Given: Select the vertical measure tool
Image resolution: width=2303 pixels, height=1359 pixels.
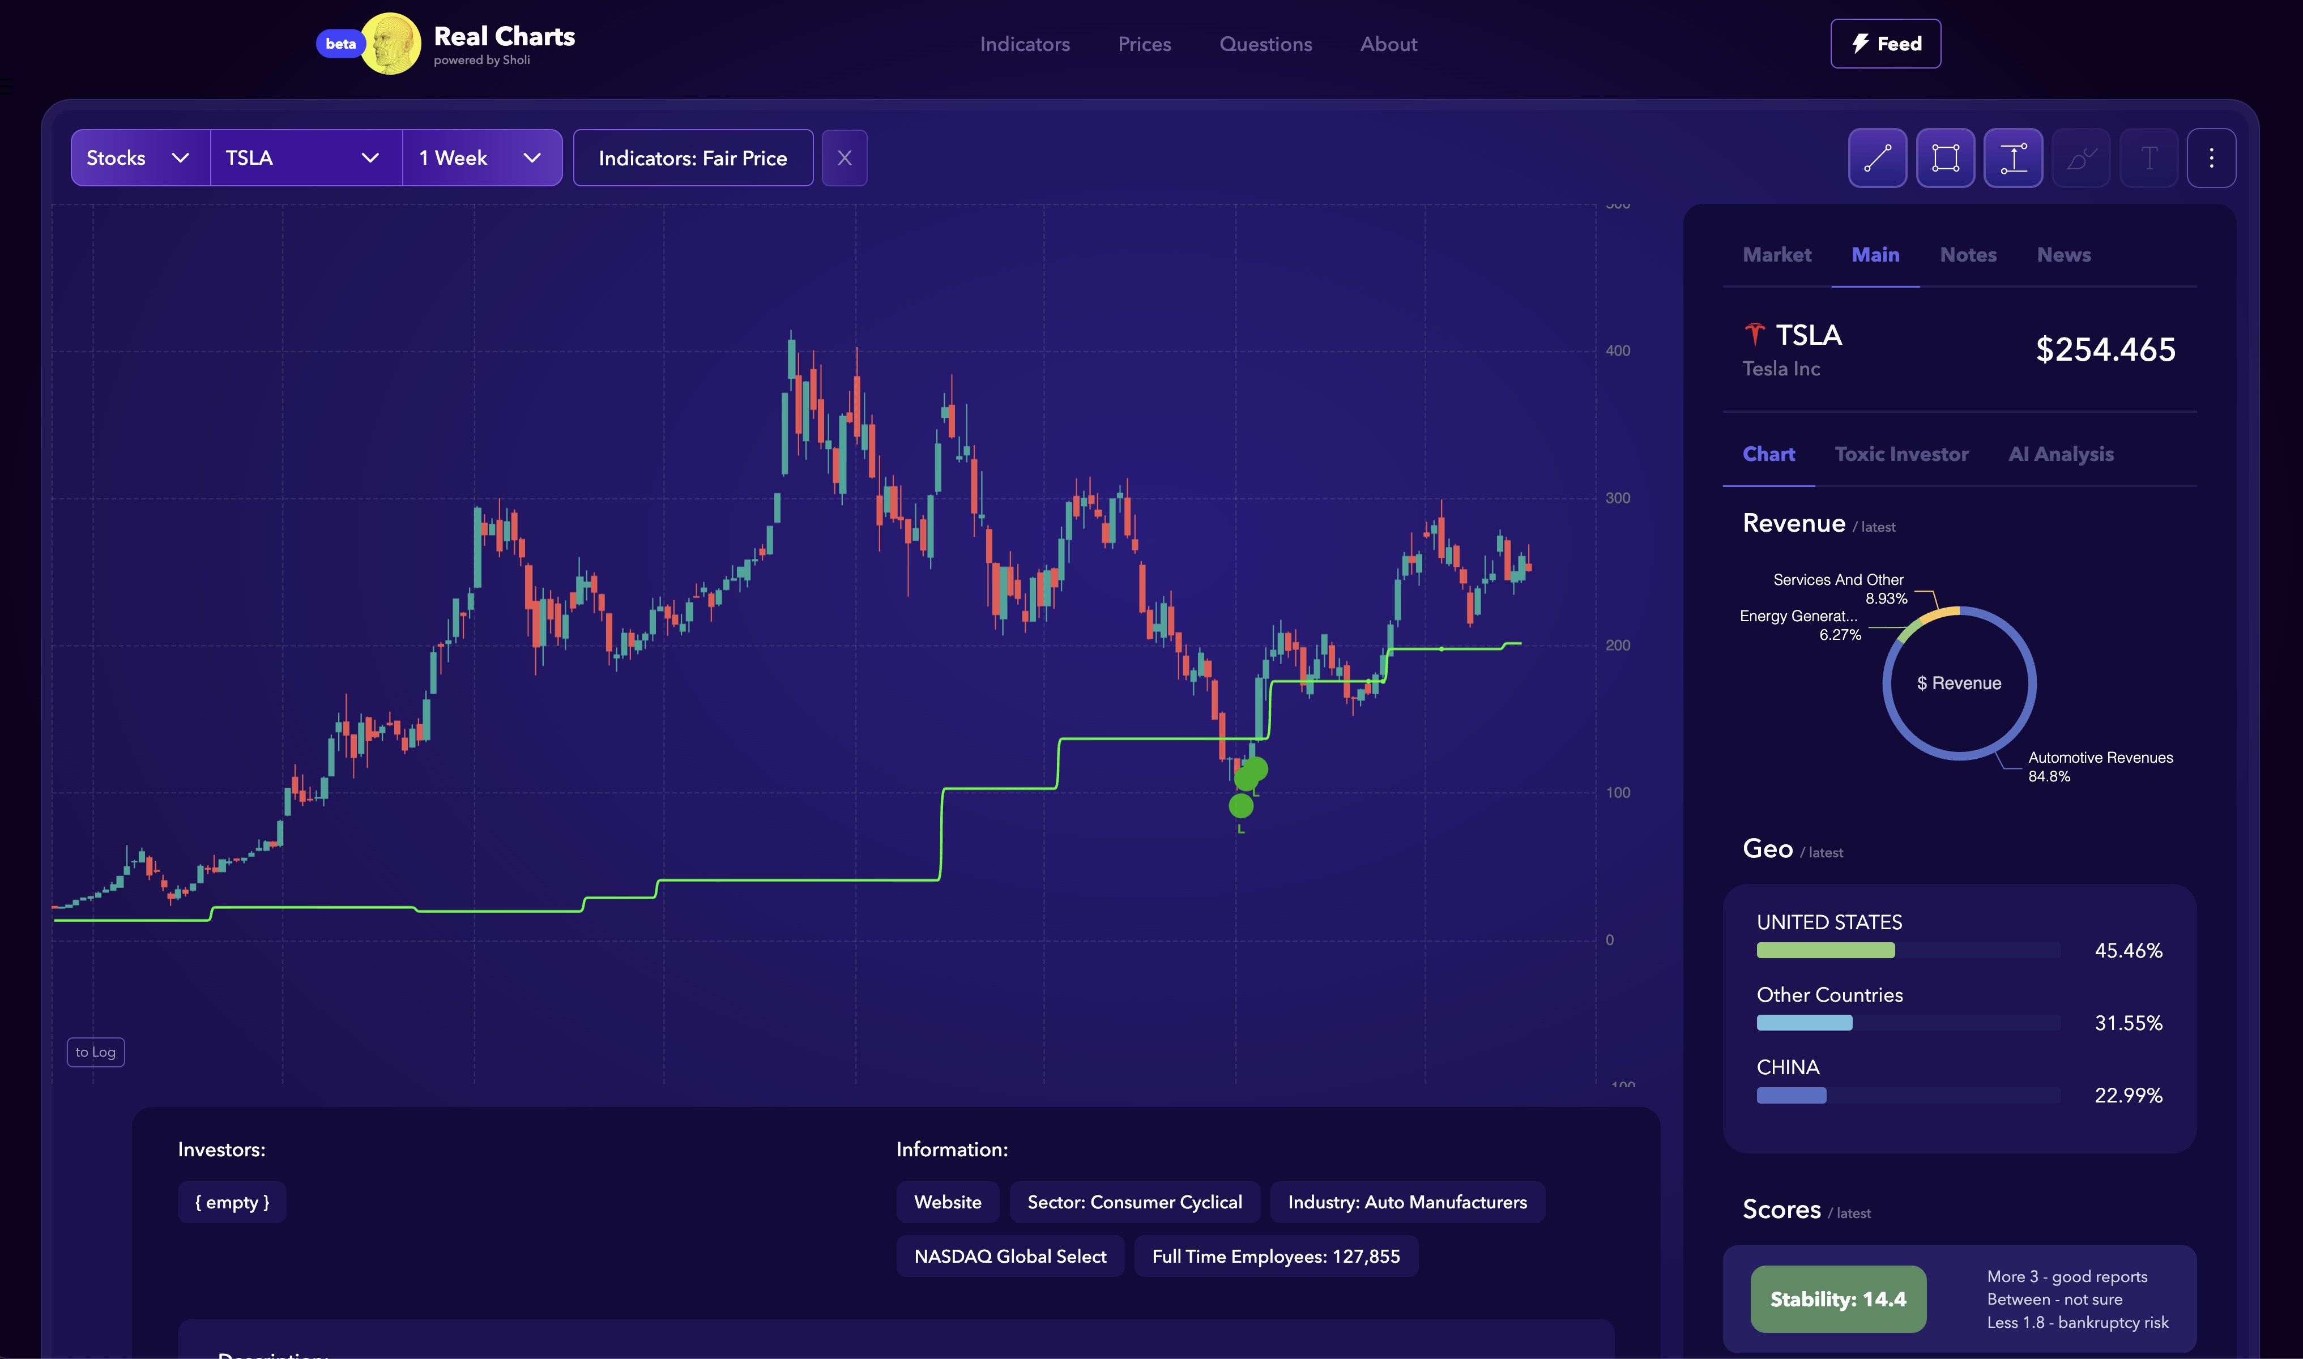Looking at the screenshot, I should (2012, 159).
